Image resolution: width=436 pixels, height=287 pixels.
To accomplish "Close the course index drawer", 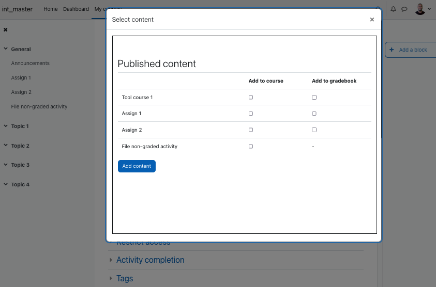I will pos(6,30).
